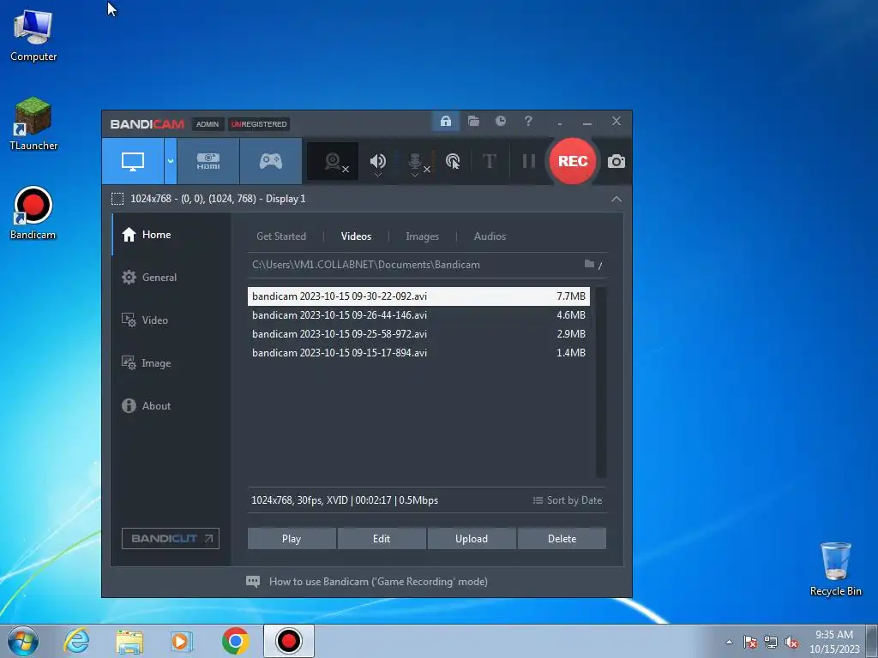Take a screenshot with camera icon

(616, 162)
